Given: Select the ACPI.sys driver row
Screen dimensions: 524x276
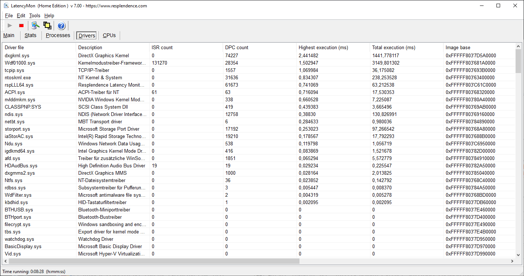Looking at the screenshot, I should point(259,92).
